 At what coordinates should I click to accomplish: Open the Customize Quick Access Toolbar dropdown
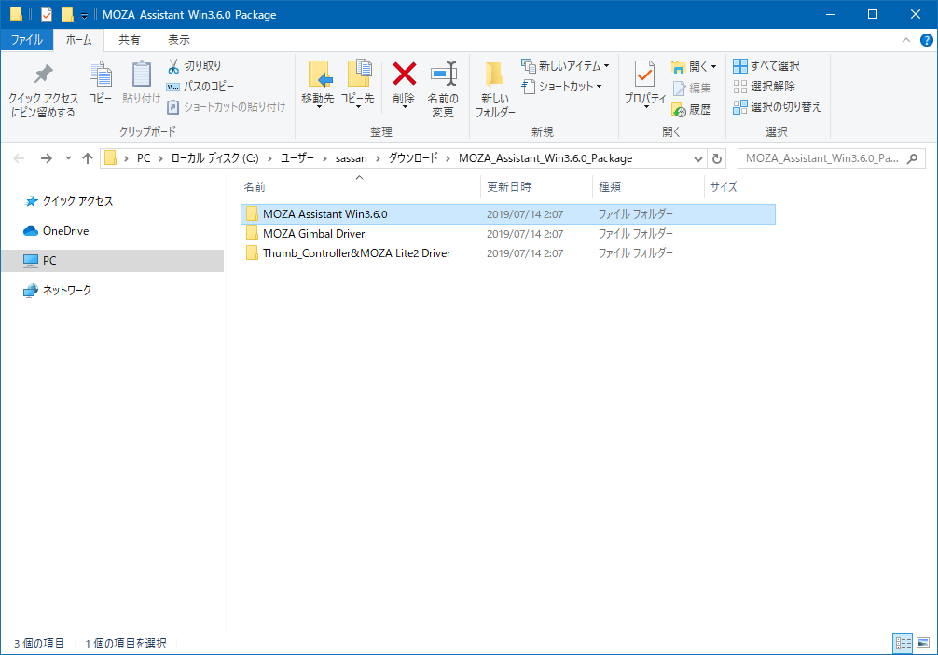(84, 16)
